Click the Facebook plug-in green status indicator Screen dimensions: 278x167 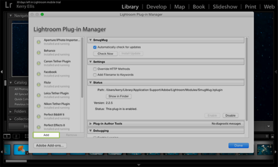click(x=38, y=74)
